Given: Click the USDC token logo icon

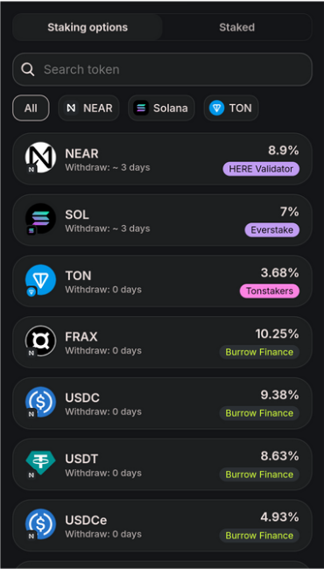Looking at the screenshot, I should (40, 402).
